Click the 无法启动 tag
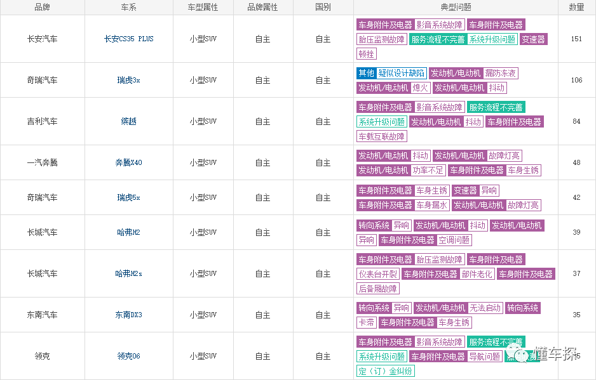This screenshot has height=380, width=596. 485,308
